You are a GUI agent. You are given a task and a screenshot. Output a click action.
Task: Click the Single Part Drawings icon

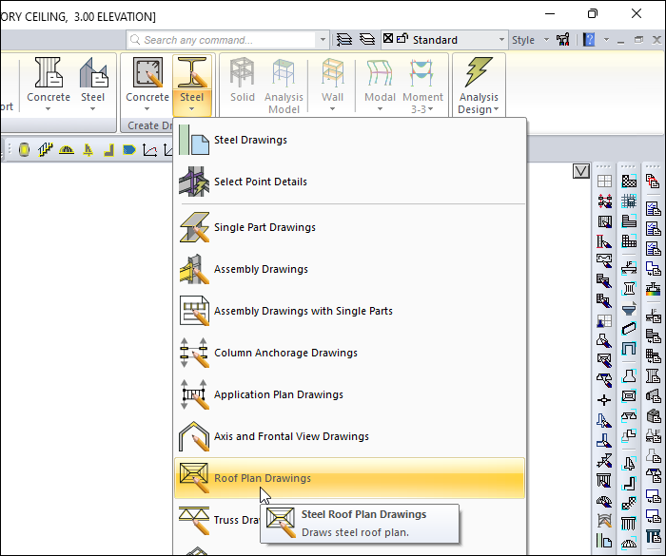(x=193, y=227)
